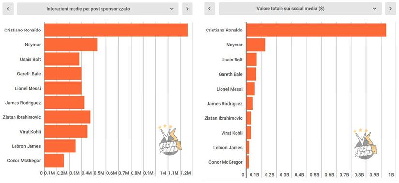Select Cristiano Ronaldo's bar in interactions chart
The width and height of the screenshot is (399, 183).
[116, 30]
